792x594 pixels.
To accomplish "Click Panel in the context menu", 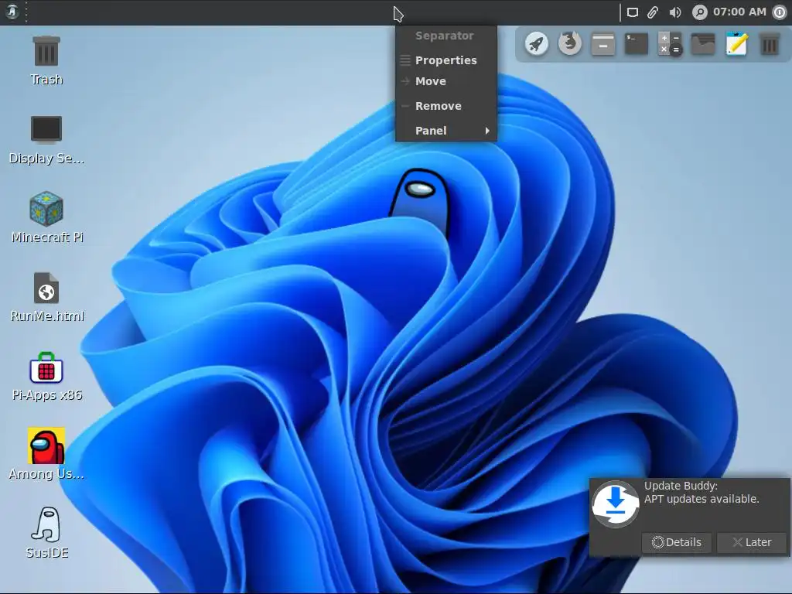I will (x=446, y=131).
